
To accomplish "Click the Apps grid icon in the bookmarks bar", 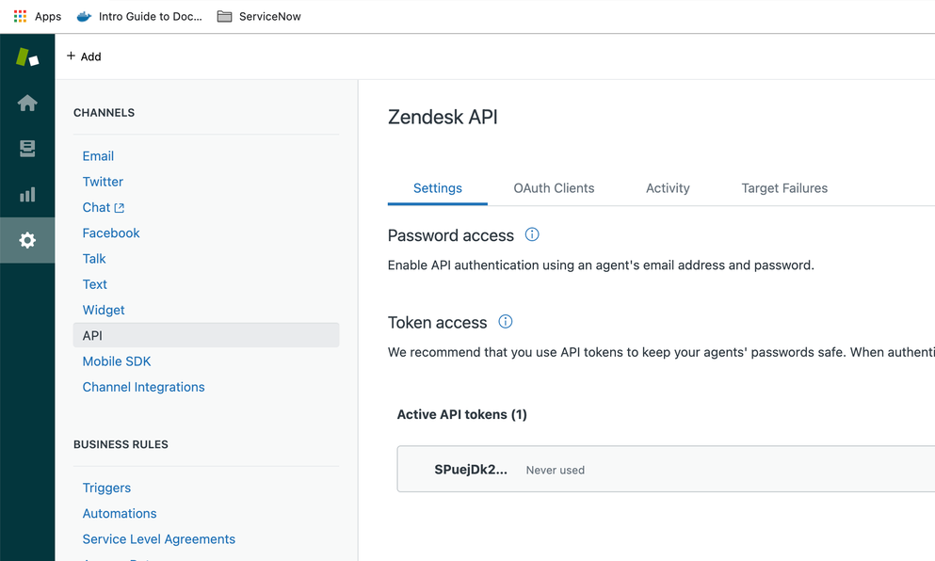I will coord(17,16).
